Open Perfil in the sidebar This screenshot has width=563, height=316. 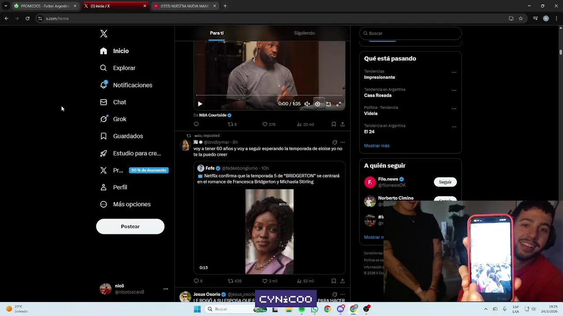coord(113,187)
